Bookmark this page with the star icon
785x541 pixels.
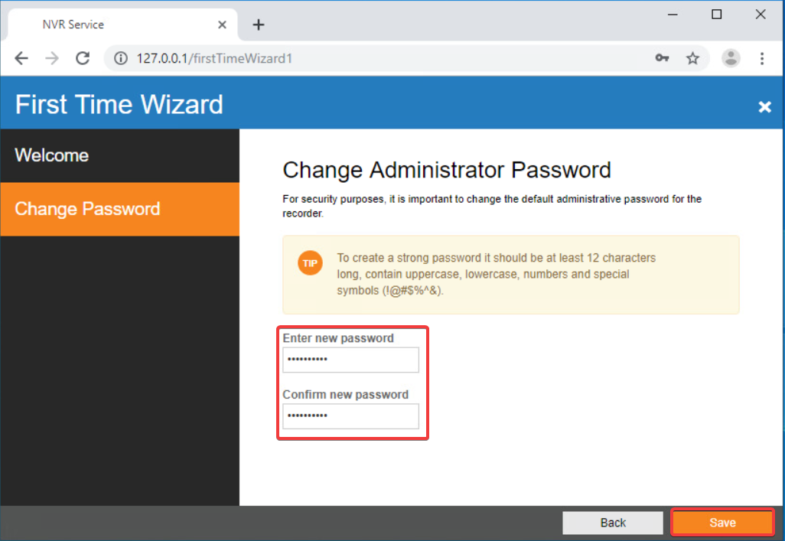[693, 58]
